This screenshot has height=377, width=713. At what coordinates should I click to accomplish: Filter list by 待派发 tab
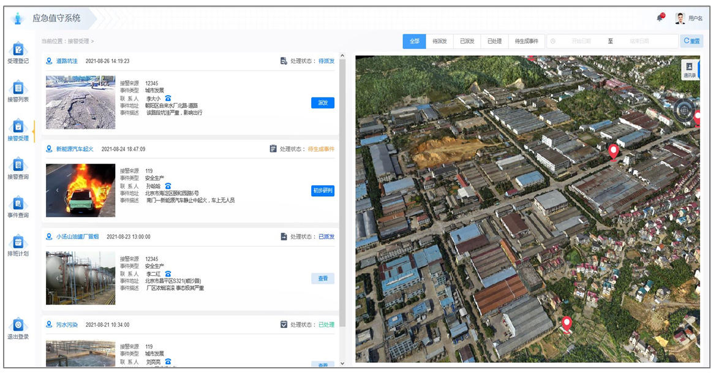point(439,41)
